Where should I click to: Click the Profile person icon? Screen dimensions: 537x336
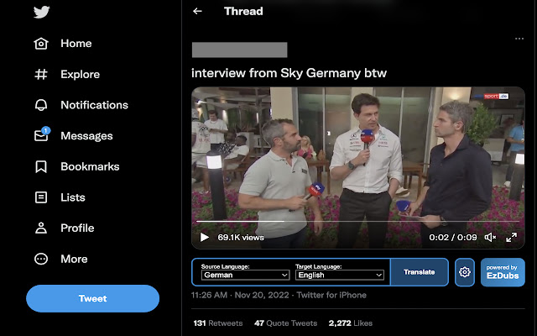coord(41,228)
